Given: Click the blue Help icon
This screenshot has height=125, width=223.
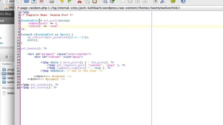Looking at the screenshot, I should [x=183, y=1].
